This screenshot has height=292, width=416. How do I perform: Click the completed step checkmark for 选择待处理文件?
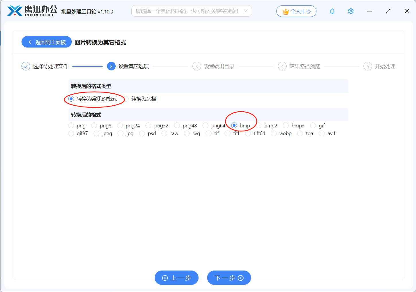tap(26, 66)
